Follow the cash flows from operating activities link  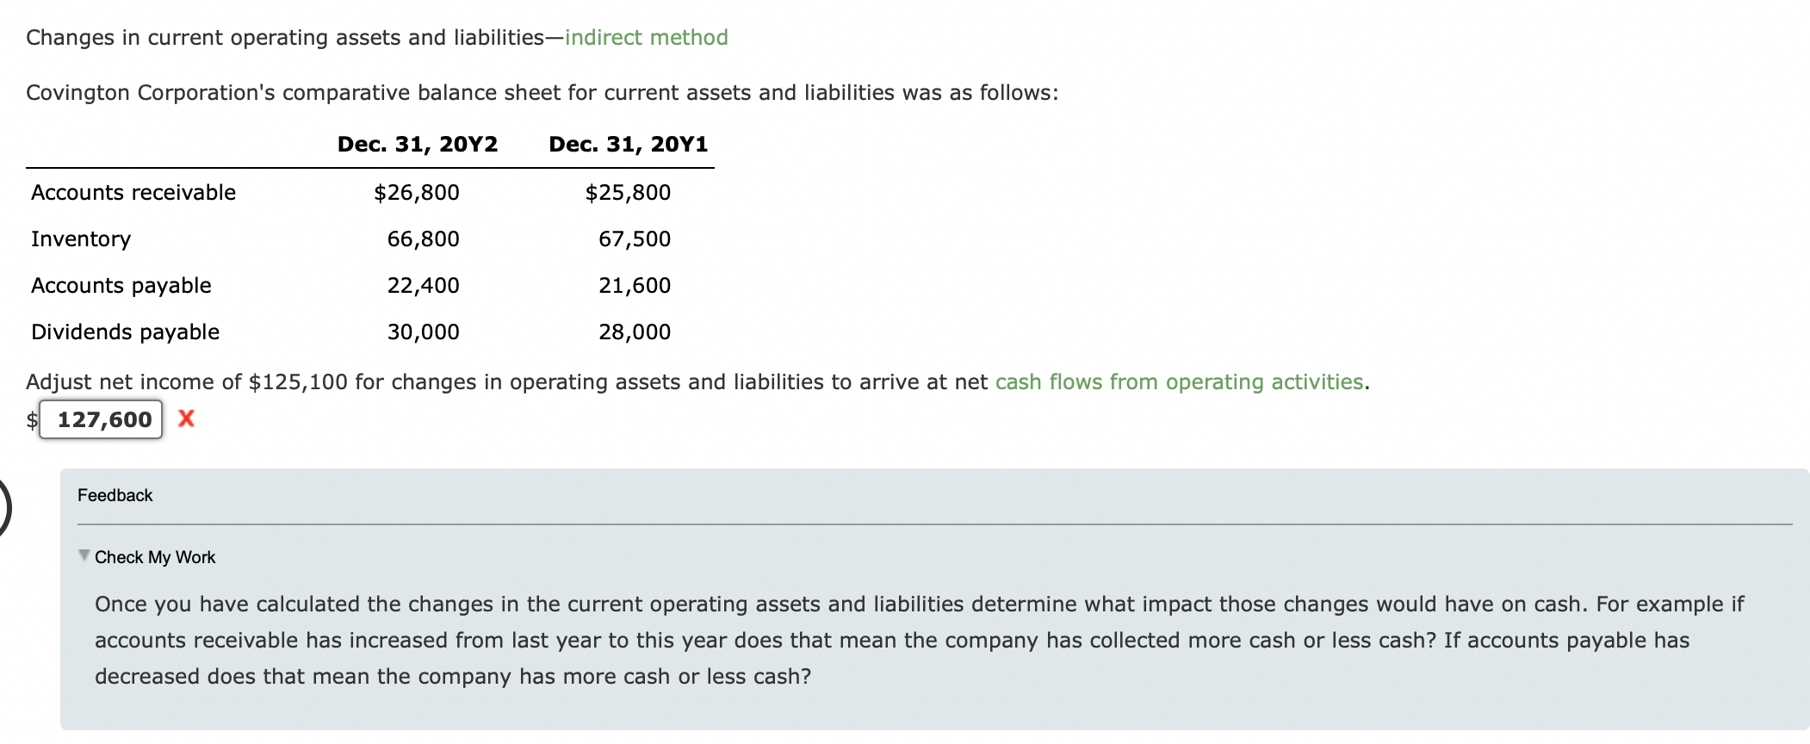click(x=1180, y=381)
